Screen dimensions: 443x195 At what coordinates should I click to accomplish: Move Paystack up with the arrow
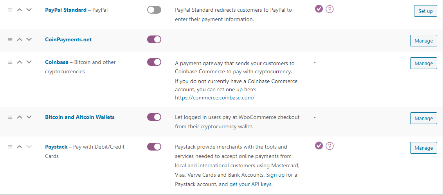click(20, 147)
